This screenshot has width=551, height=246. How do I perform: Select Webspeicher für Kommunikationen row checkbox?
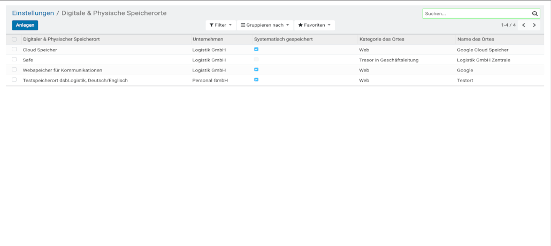coord(14,69)
